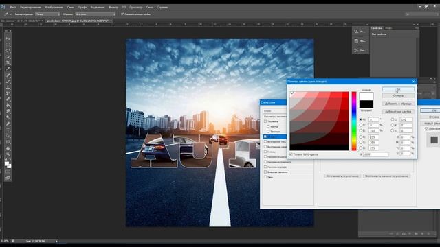The height and width of the screenshot is (247, 440).
Task: Select the Crop tool
Action: [x=8, y=62]
